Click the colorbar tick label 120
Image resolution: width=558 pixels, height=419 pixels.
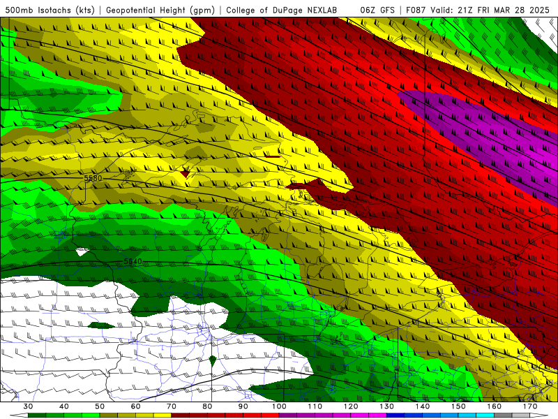[351, 406]
